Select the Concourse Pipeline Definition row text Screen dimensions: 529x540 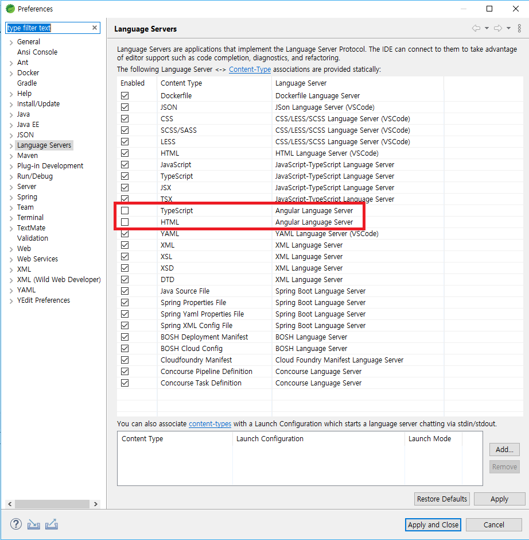(x=207, y=371)
